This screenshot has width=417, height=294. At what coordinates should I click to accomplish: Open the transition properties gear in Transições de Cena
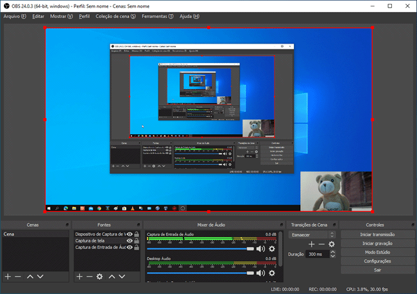[332, 244]
